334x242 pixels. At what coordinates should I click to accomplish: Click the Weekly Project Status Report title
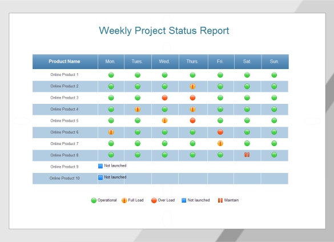pyautogui.click(x=164, y=31)
